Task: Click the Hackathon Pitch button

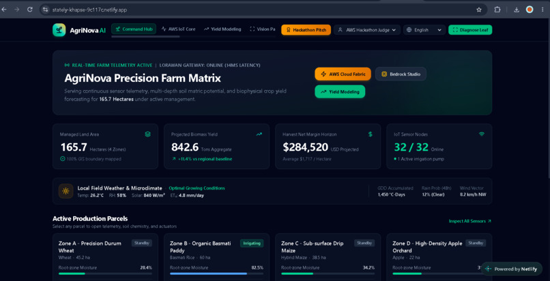Action: pyautogui.click(x=306, y=30)
